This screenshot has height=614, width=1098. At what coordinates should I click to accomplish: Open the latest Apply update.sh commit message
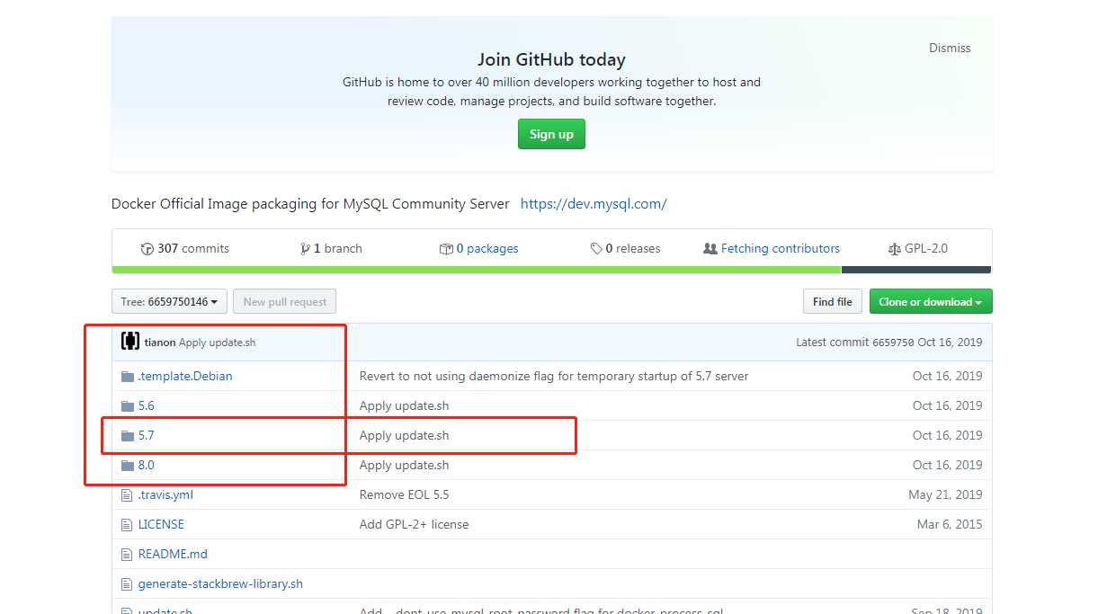pyautogui.click(x=217, y=343)
